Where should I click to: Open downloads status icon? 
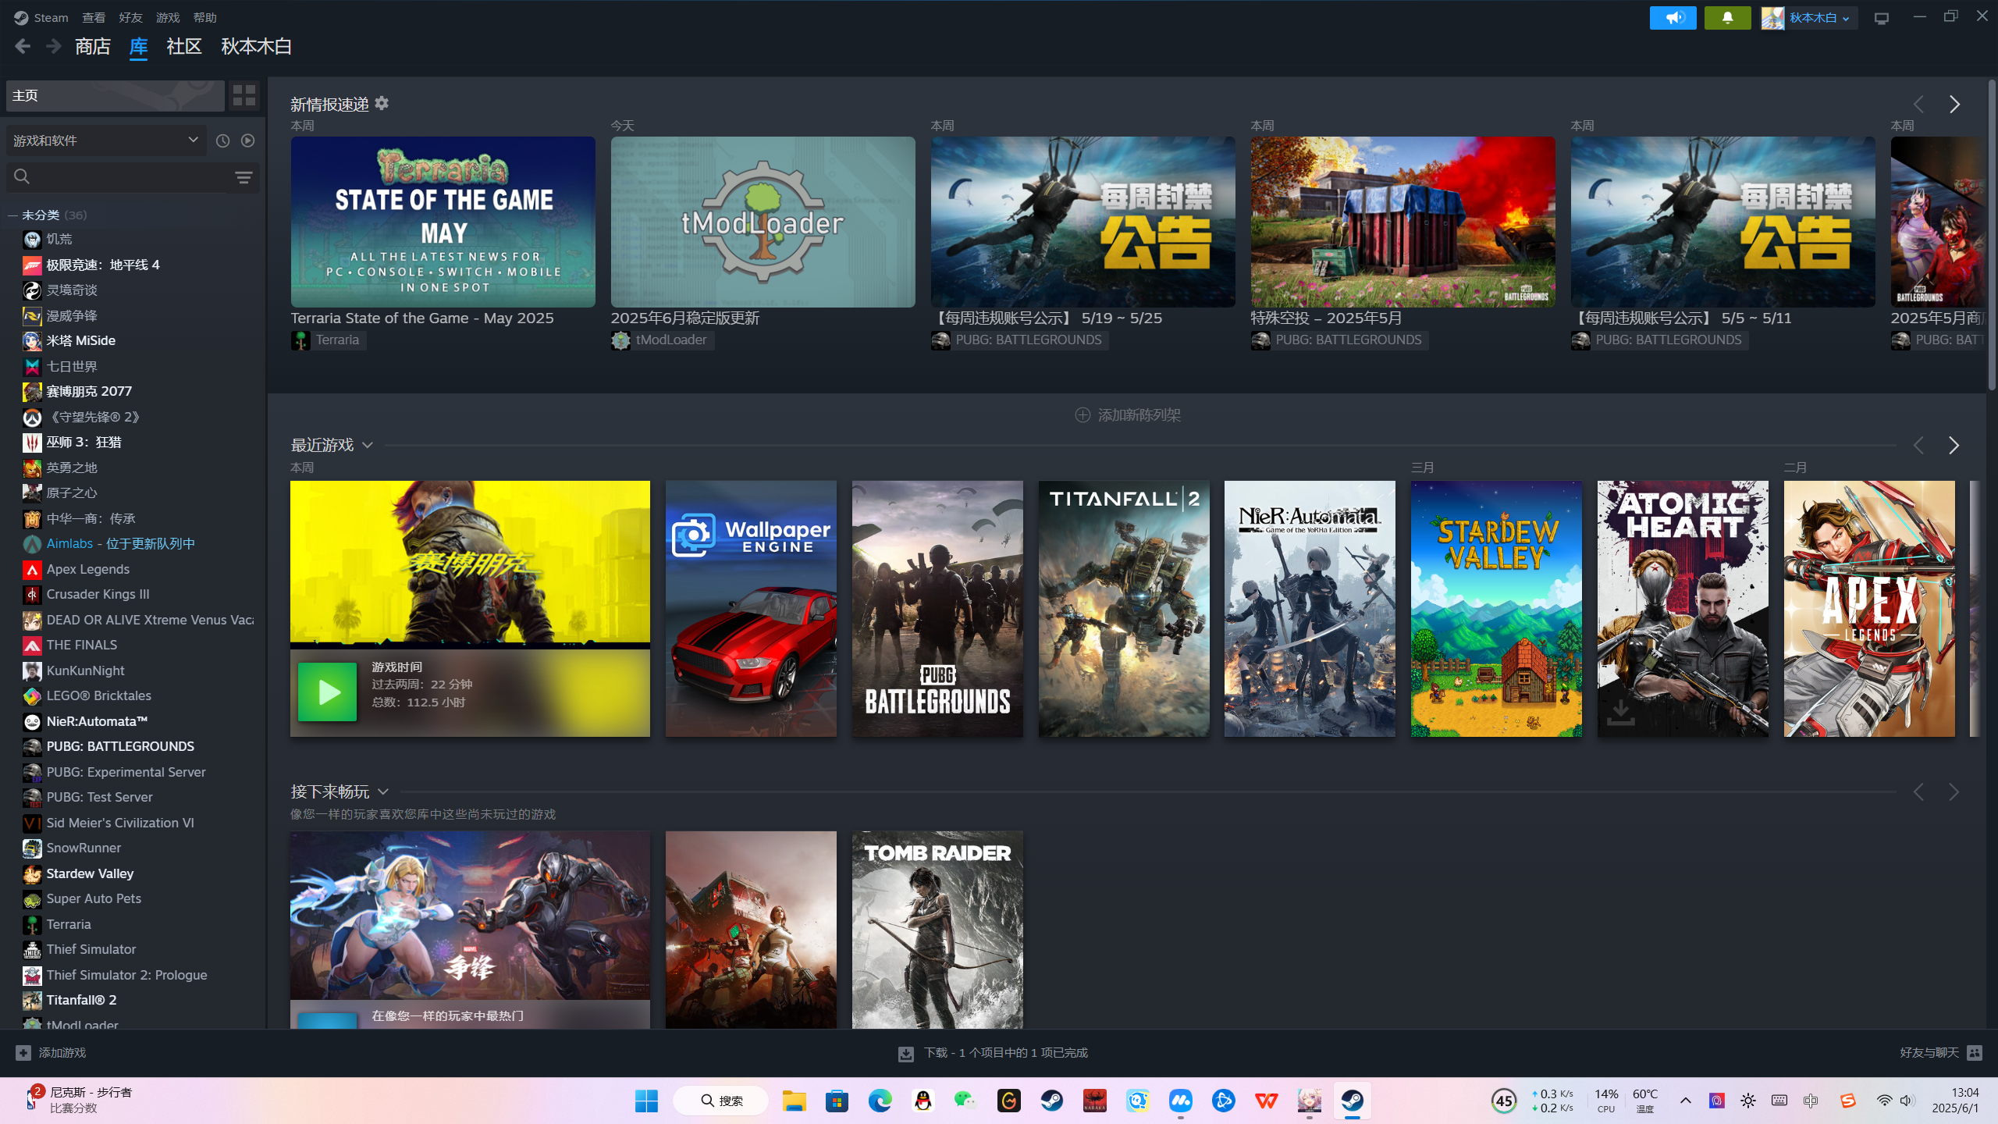pos(905,1054)
